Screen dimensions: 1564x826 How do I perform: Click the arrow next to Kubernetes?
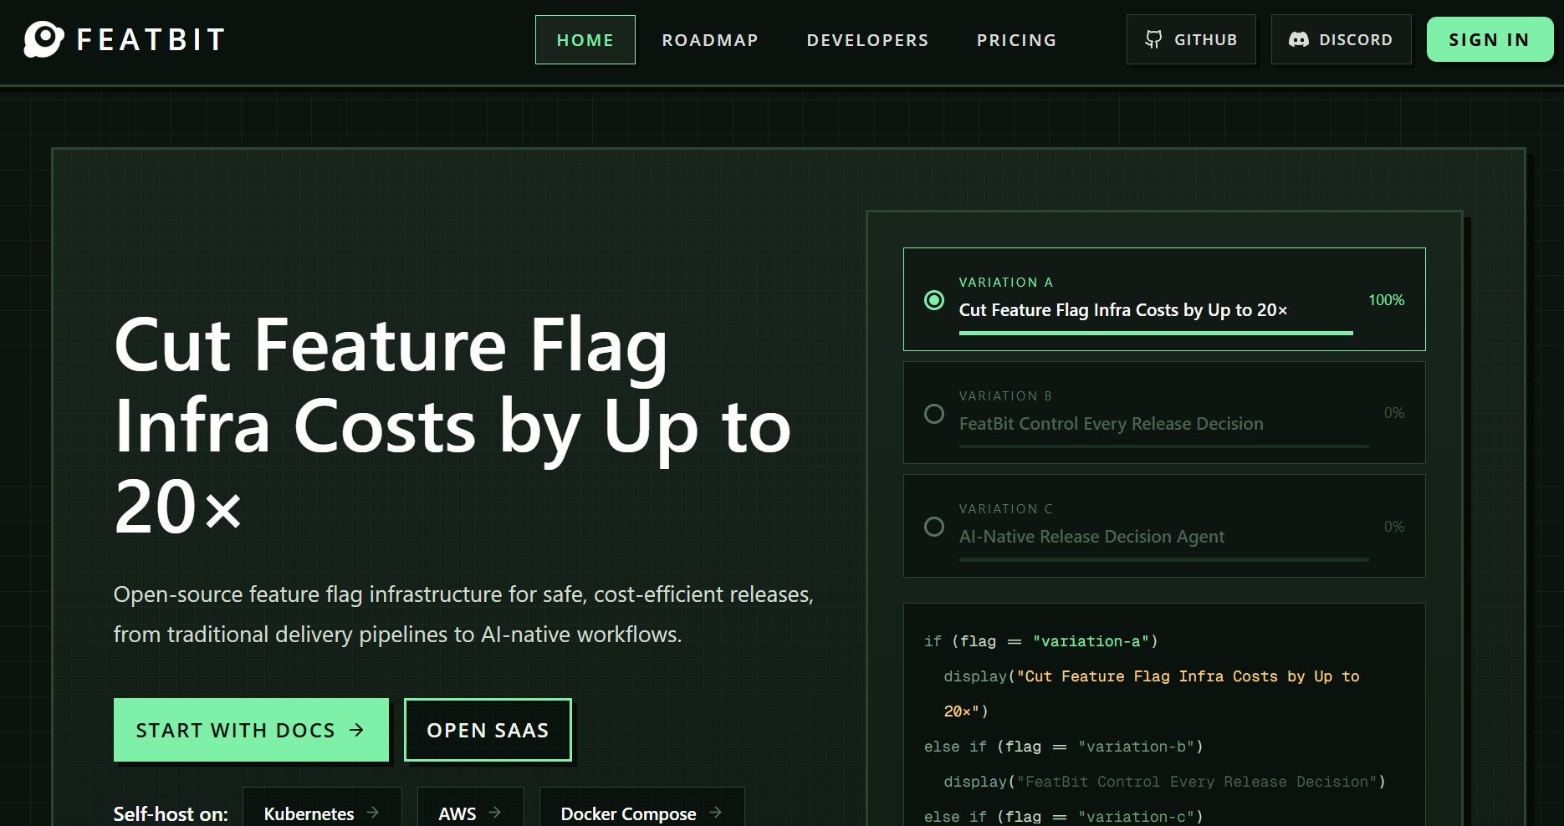tap(373, 812)
